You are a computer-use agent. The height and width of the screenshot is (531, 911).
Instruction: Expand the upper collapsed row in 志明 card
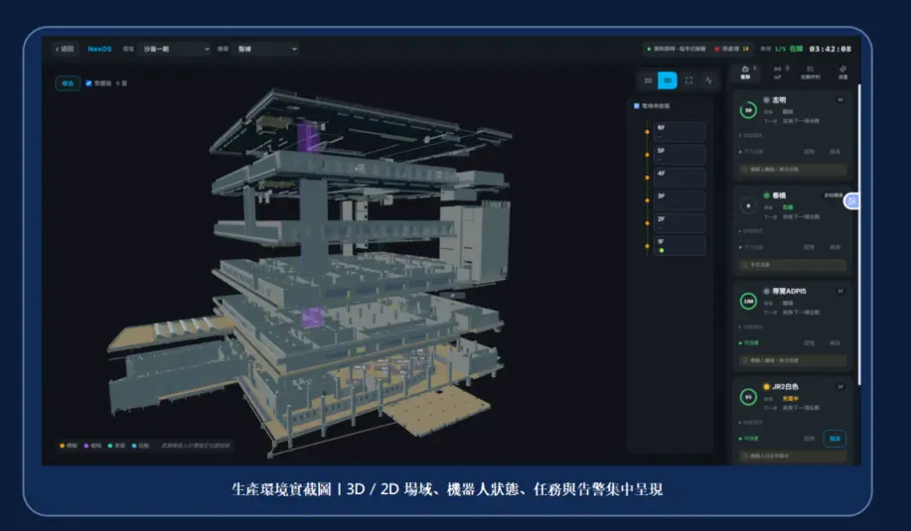pos(751,135)
